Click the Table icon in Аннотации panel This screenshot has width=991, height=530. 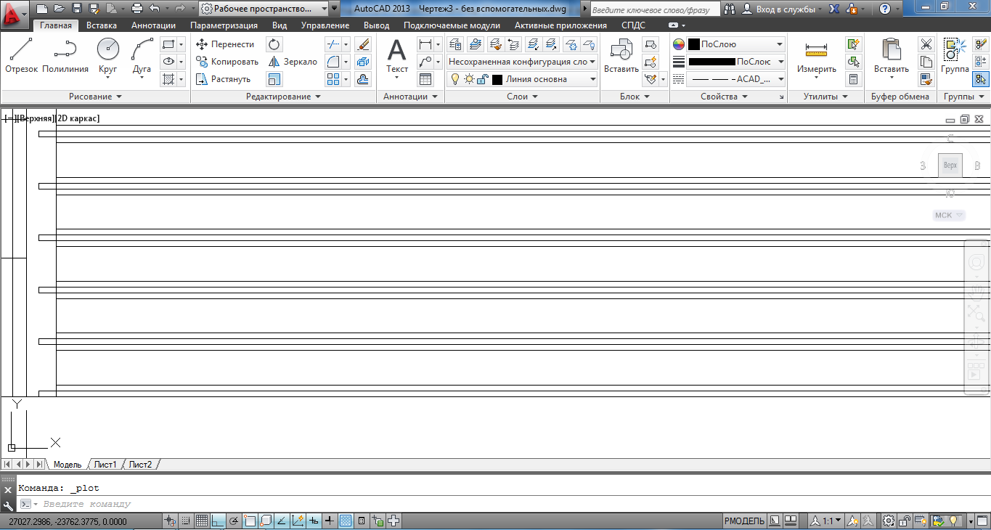point(425,79)
